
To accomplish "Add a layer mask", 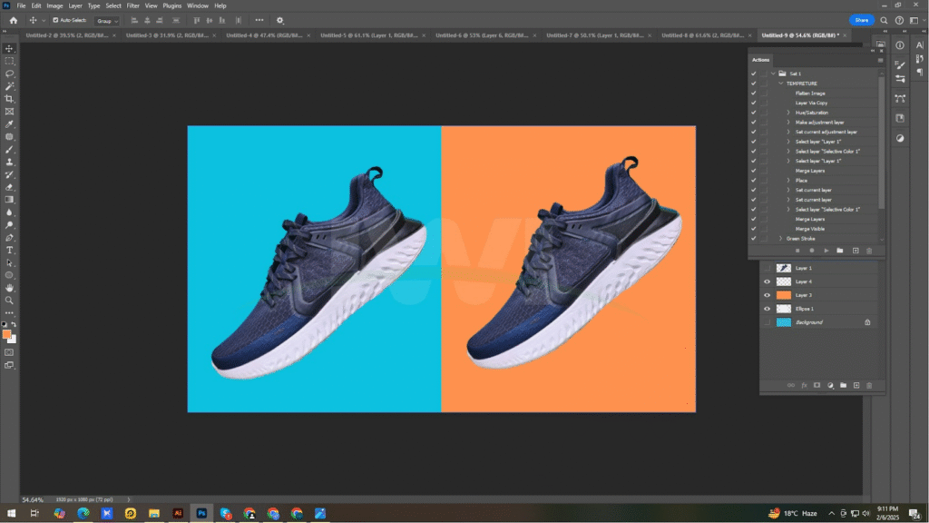I will pyautogui.click(x=817, y=385).
